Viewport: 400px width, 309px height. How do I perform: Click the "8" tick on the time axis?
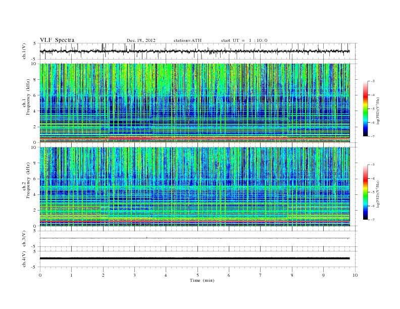[x=292, y=275]
